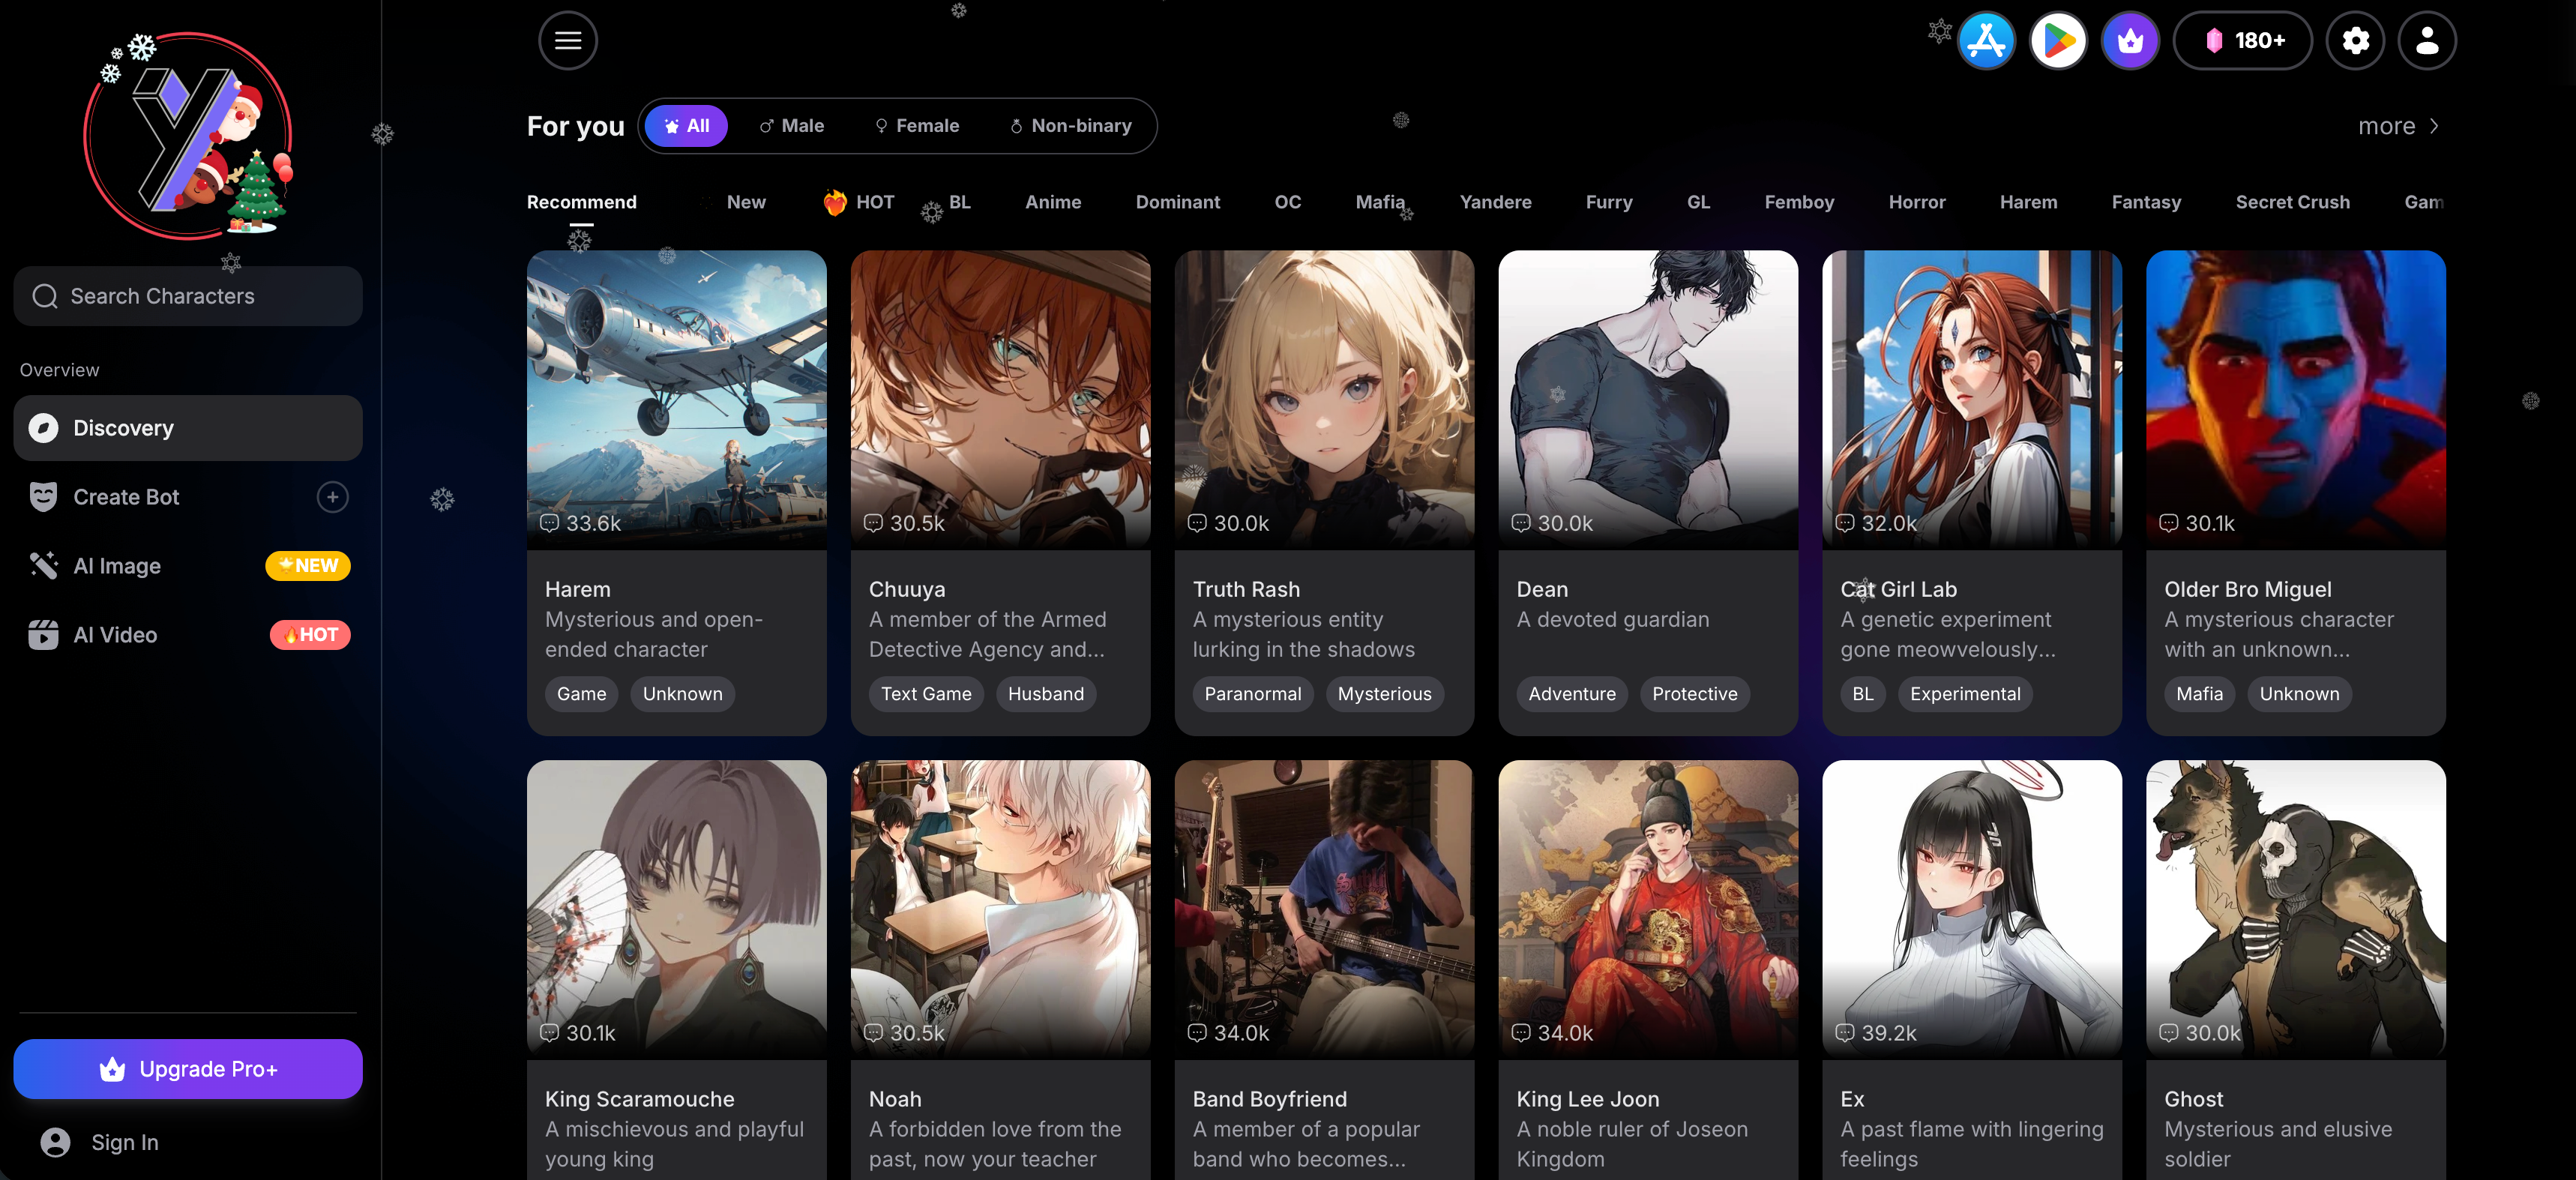Click the Sign In link
The image size is (2576, 1180).
click(x=124, y=1142)
